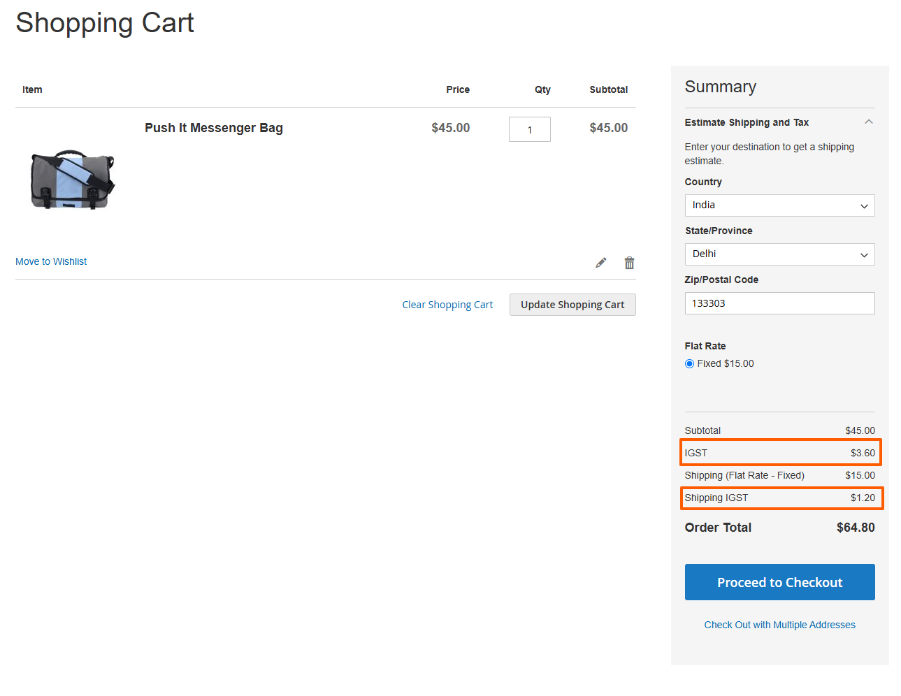Click the Order Total label
901x696 pixels.
coord(718,528)
